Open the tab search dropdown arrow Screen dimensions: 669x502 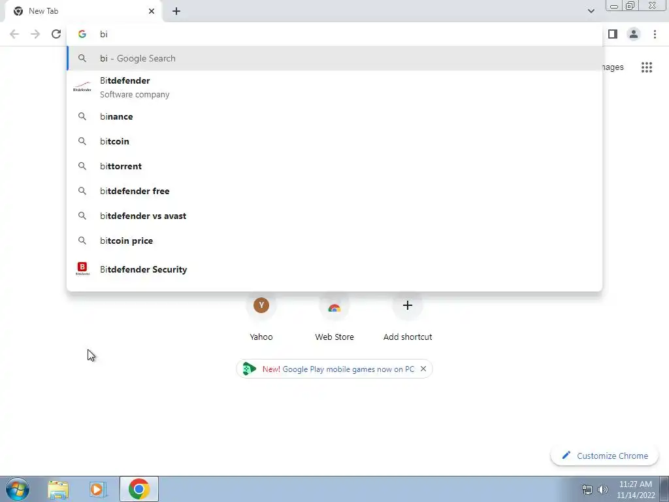click(591, 11)
